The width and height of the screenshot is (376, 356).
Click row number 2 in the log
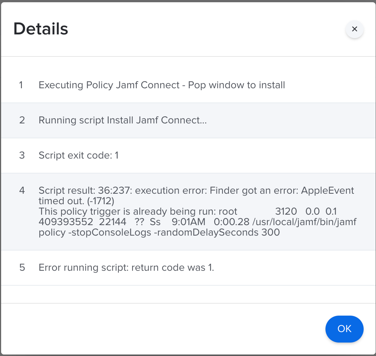pos(22,120)
